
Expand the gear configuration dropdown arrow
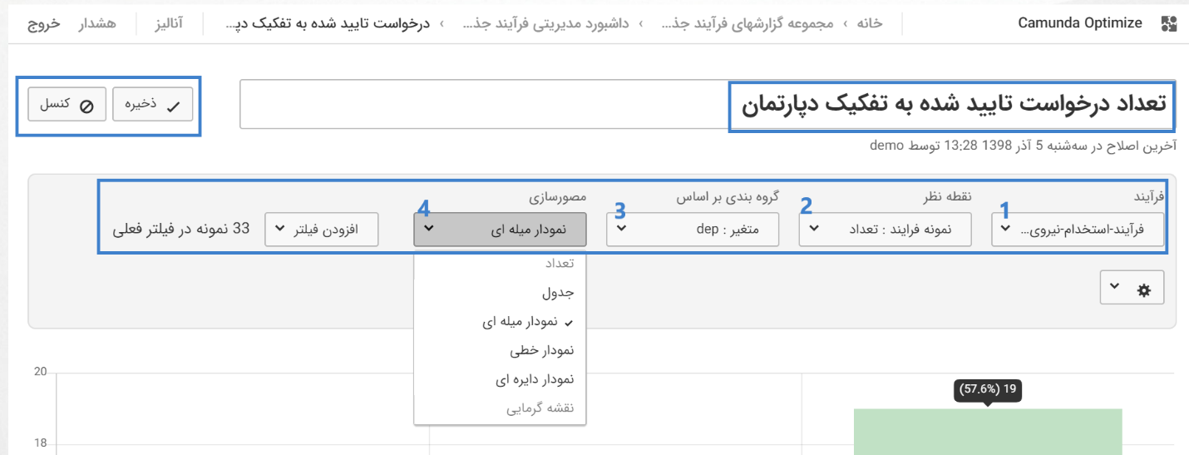click(x=1115, y=289)
